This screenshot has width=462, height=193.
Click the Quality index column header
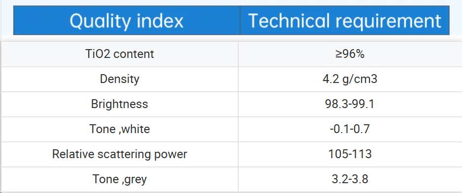(x=127, y=20)
